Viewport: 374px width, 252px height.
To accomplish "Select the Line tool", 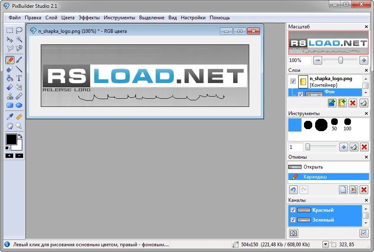I will pyautogui.click(x=19, y=69).
